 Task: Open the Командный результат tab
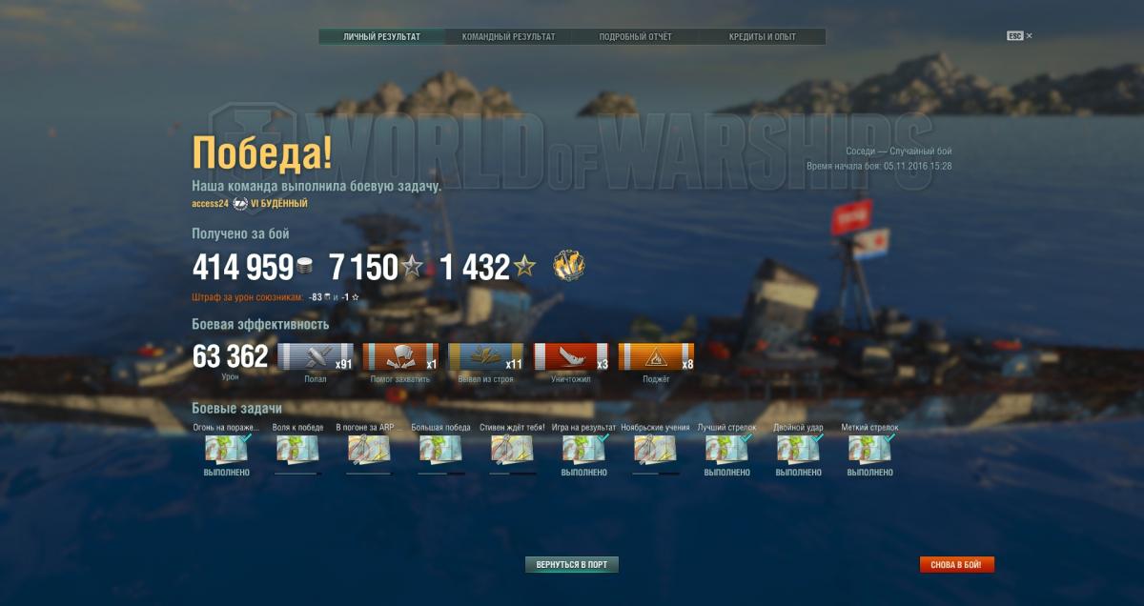508,37
